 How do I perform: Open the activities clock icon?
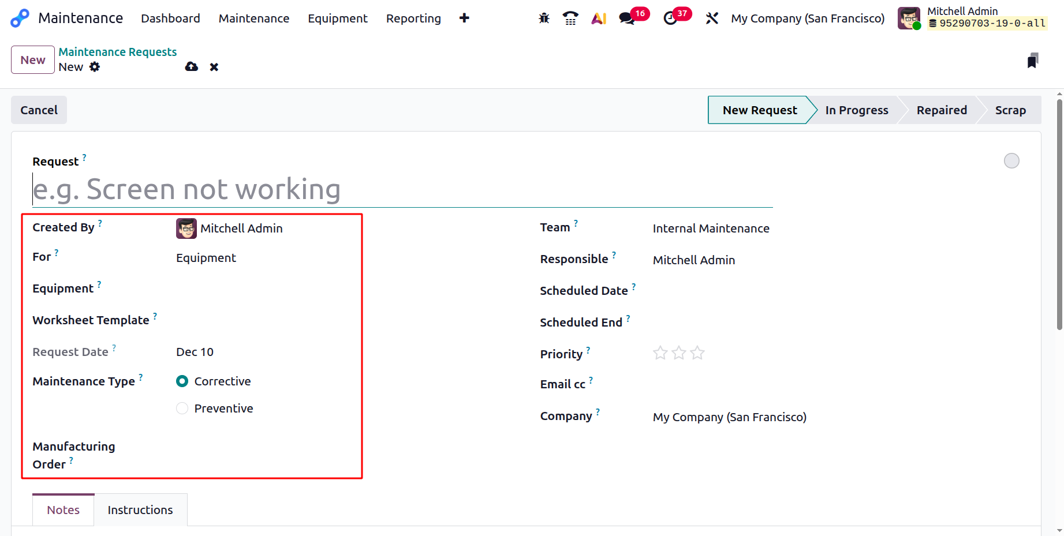(x=670, y=18)
